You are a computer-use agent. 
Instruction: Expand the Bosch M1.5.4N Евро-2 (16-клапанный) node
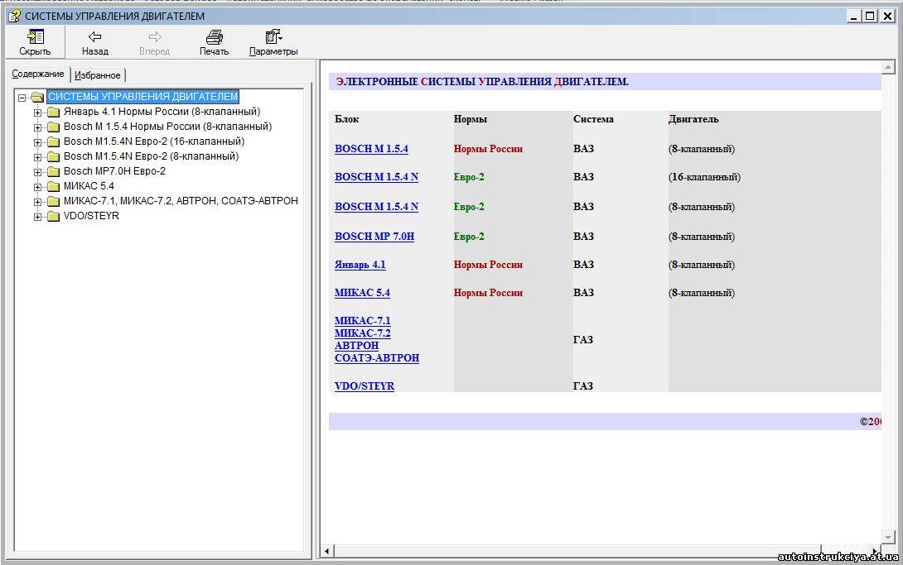[x=37, y=142]
